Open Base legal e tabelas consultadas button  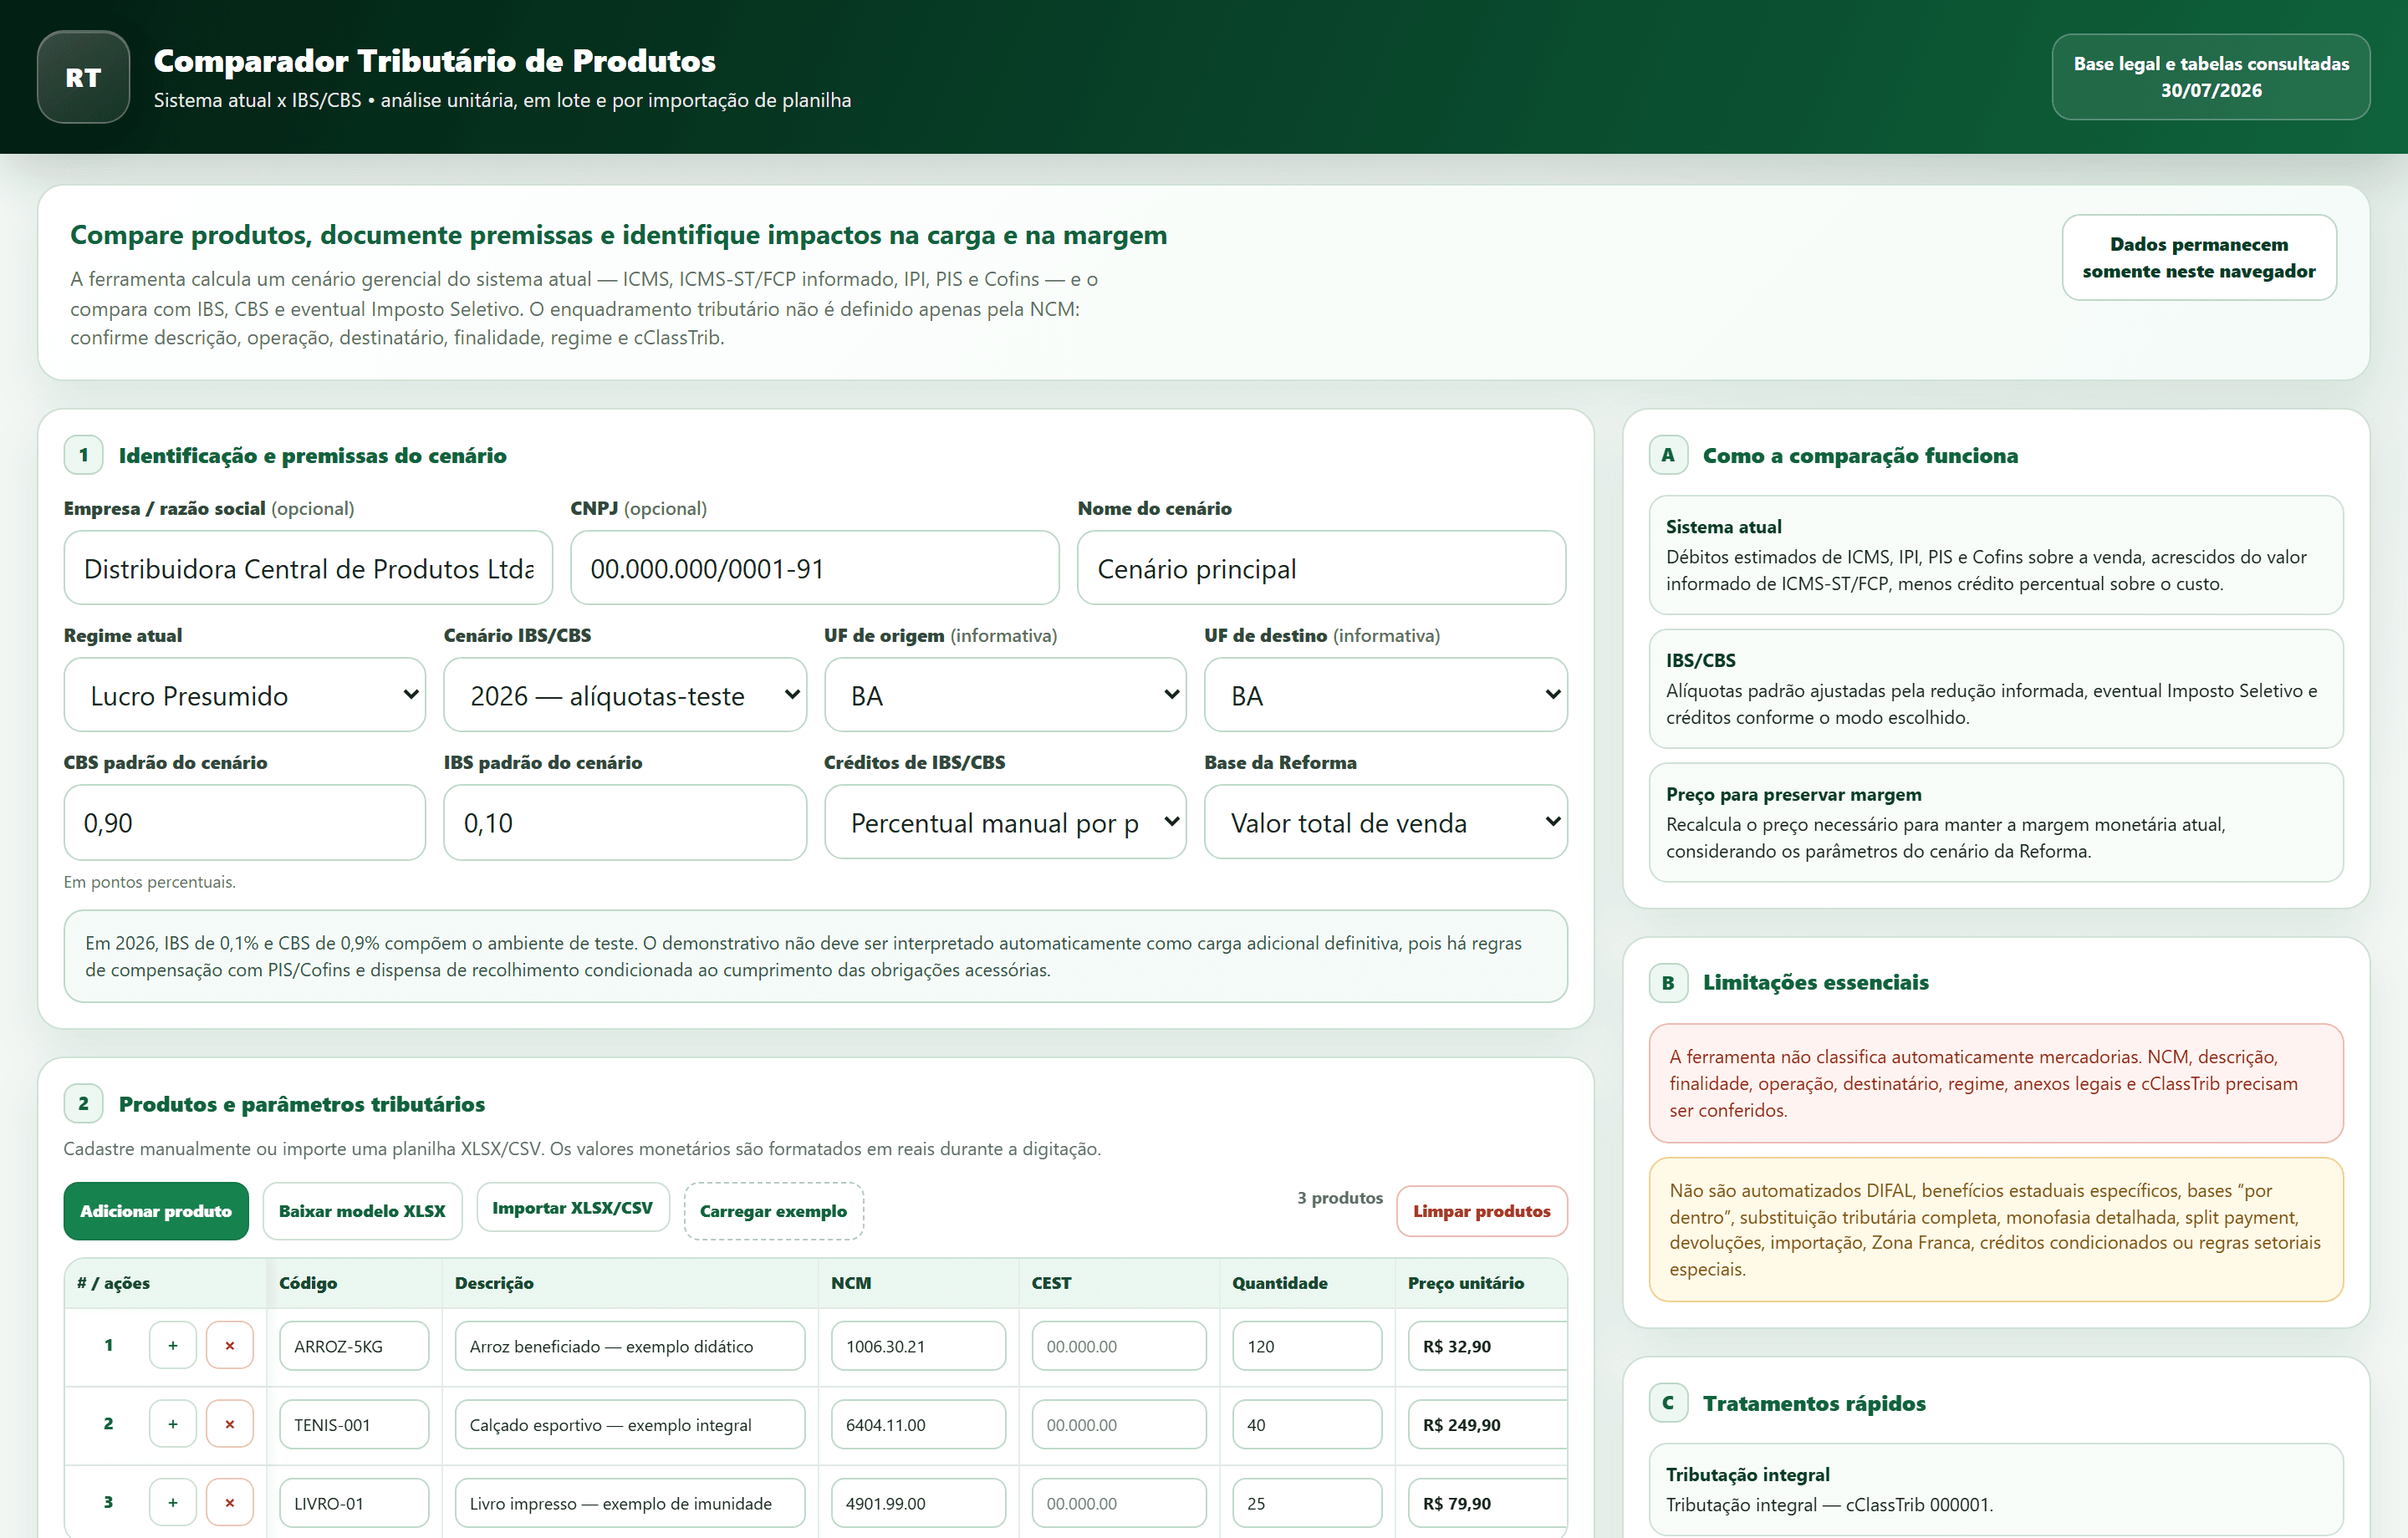(2211, 77)
